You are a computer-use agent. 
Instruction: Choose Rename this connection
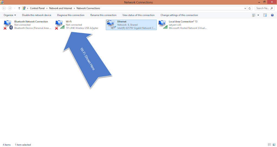(x=103, y=15)
